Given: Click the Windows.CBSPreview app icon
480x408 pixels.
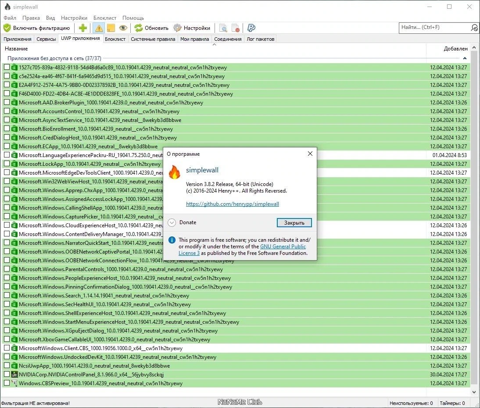Looking at the screenshot, I should point(14,383).
